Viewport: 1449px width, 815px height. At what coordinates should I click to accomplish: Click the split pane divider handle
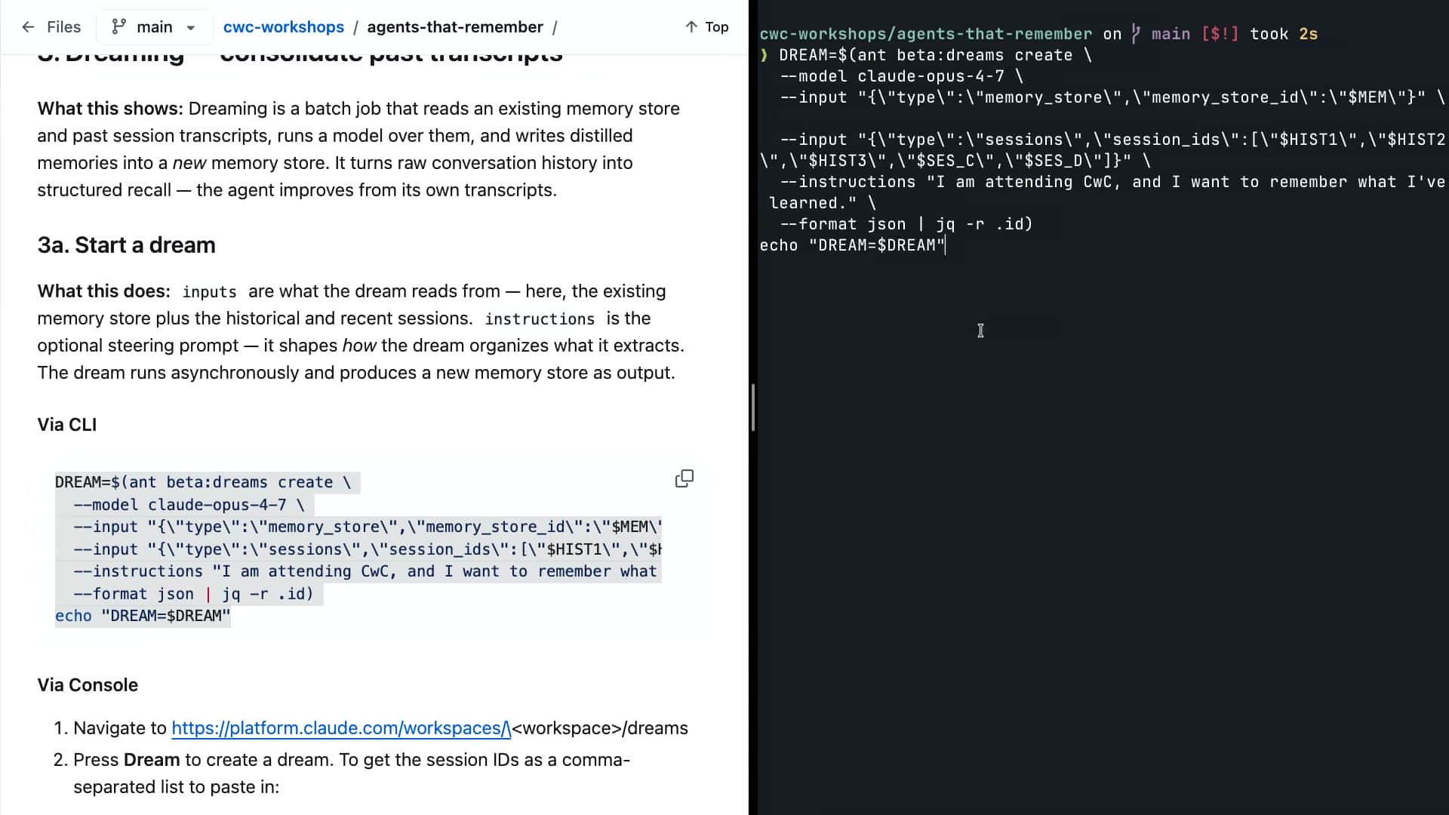pos(753,407)
